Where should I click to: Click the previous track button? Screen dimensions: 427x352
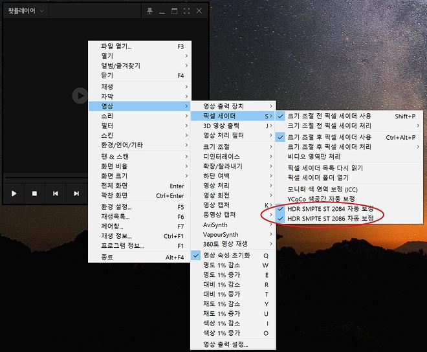point(56,193)
